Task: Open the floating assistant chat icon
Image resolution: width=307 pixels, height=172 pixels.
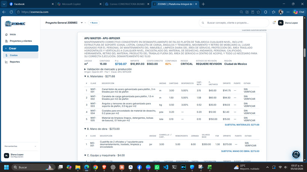Action: [296, 155]
